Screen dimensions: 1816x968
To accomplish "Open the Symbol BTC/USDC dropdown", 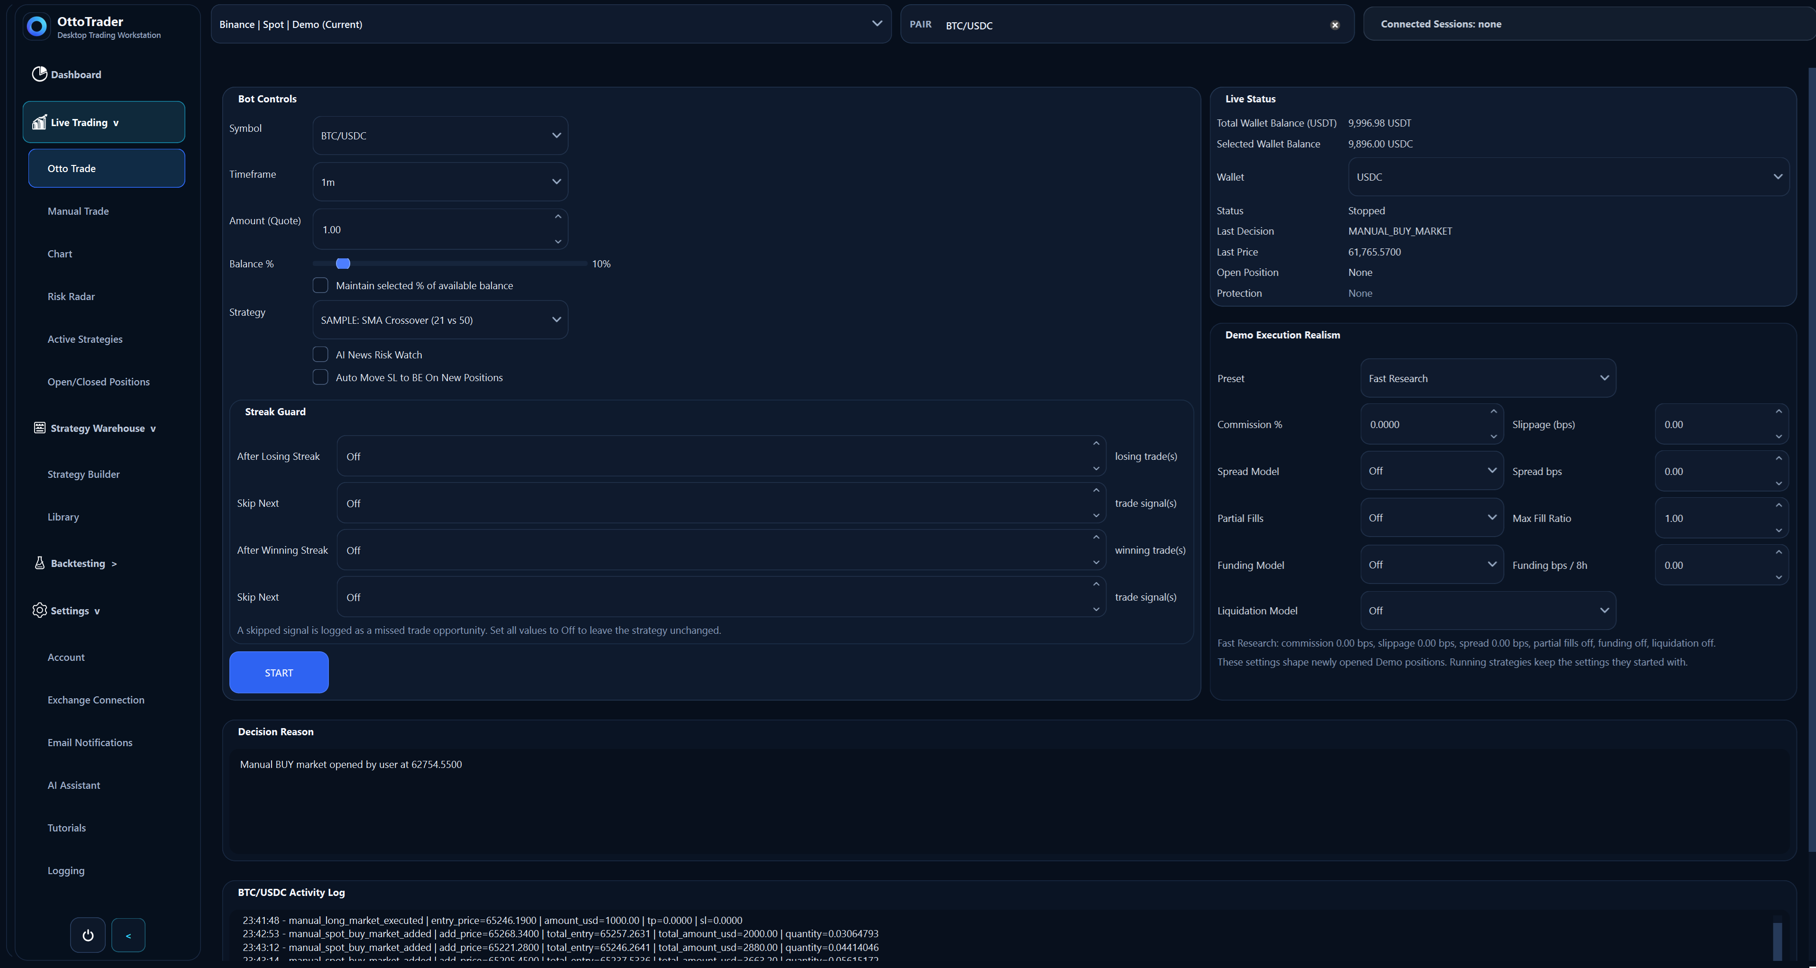I will point(440,136).
